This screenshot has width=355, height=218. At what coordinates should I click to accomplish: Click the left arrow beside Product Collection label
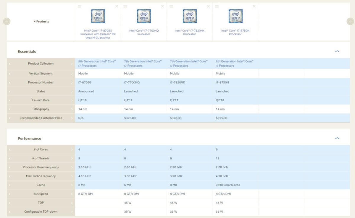click(9, 64)
